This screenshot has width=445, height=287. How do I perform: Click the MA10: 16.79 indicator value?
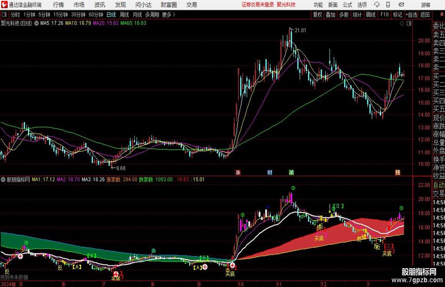[x=78, y=23]
